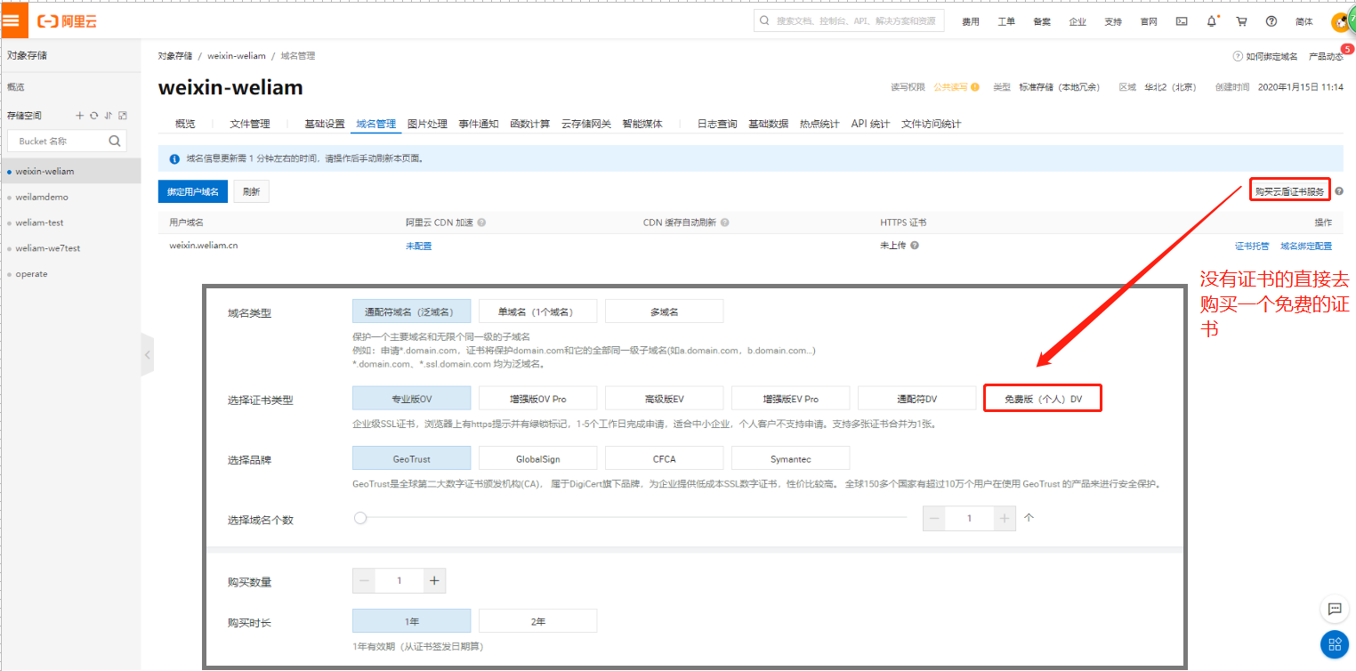Viewport: 1356px width, 671px height.
Task: Select the 通配符域名 (泛域名) option
Action: 411,311
